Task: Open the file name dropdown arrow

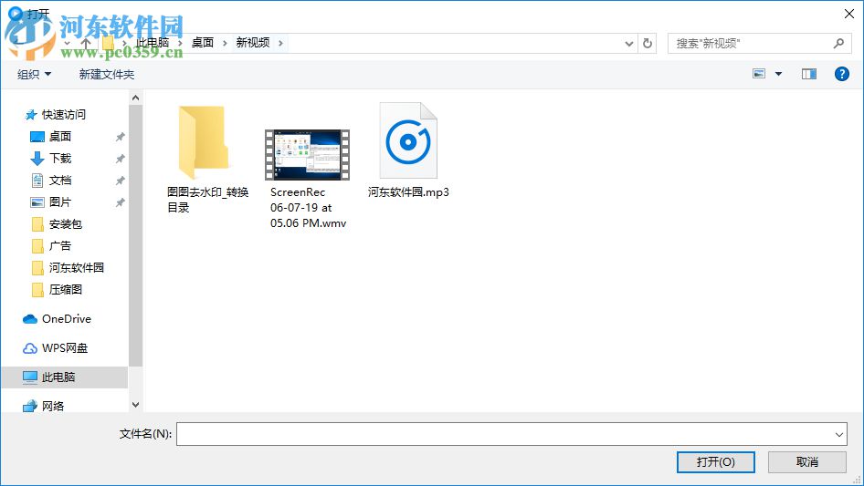Action: point(838,434)
